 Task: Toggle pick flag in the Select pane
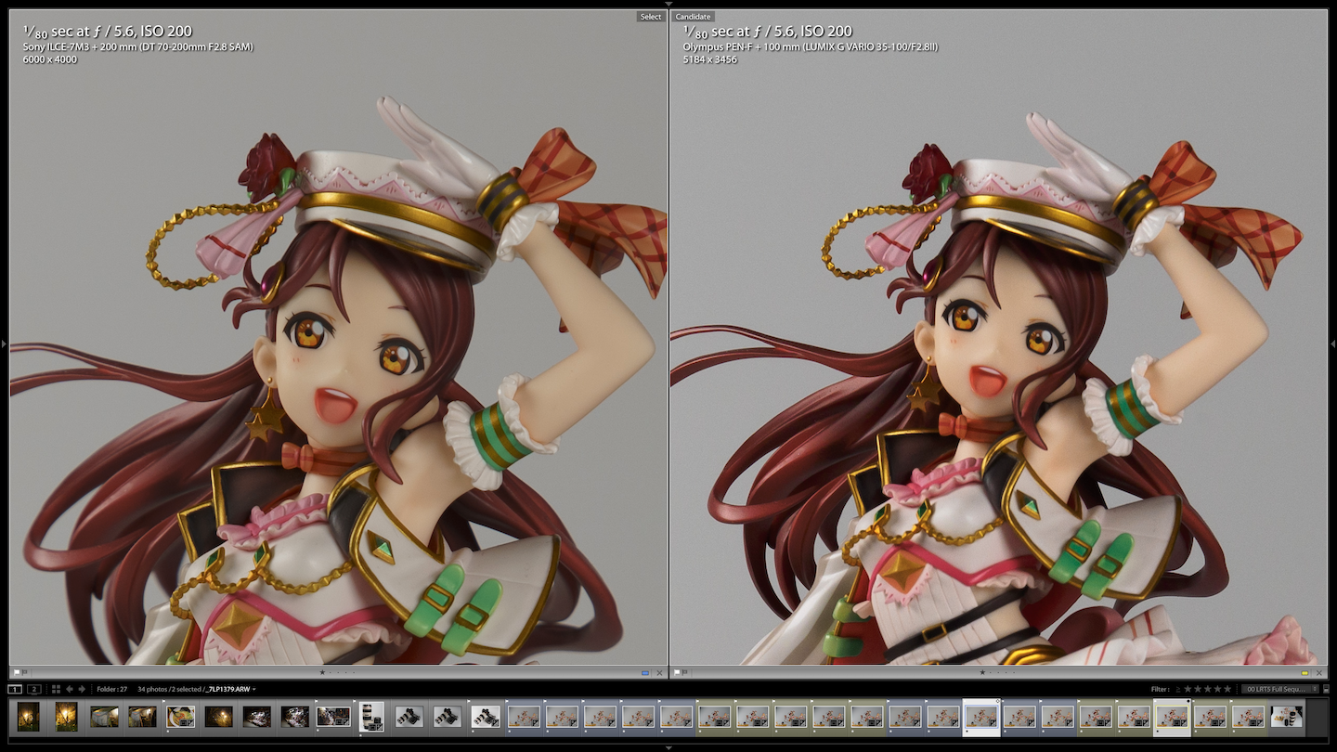[x=17, y=672]
